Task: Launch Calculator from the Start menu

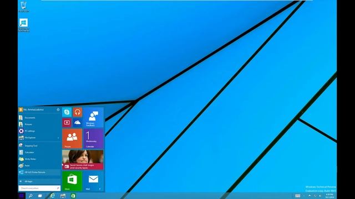Action: coord(39,153)
